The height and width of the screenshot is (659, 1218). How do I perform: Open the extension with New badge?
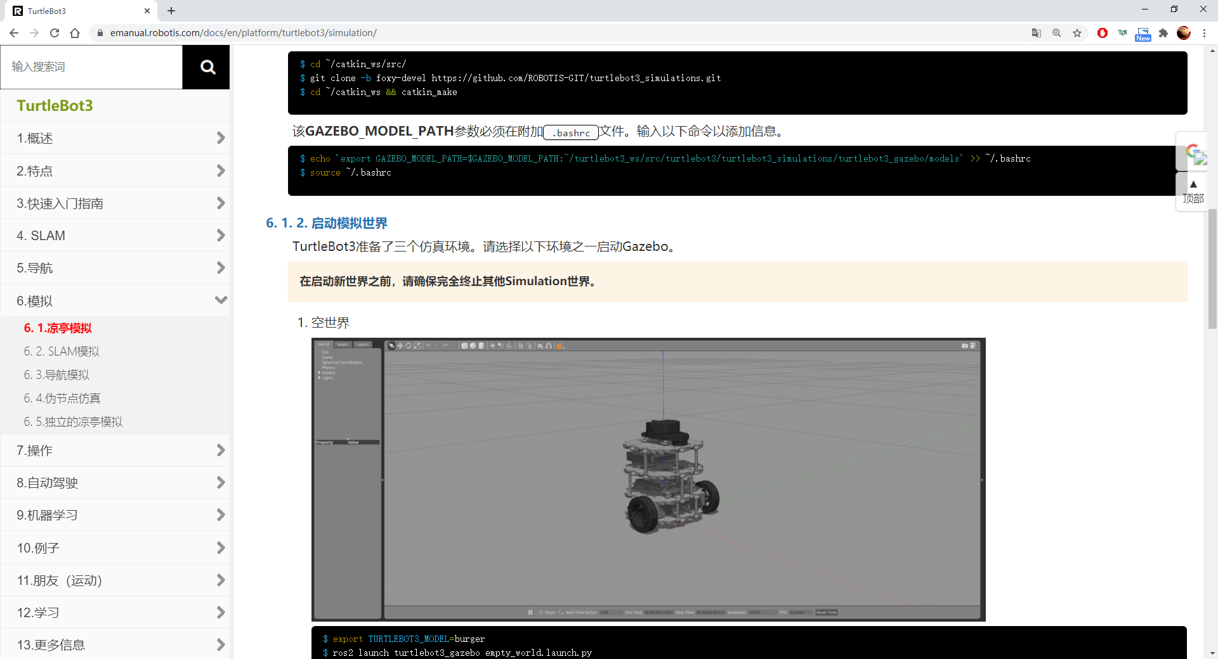pyautogui.click(x=1143, y=34)
